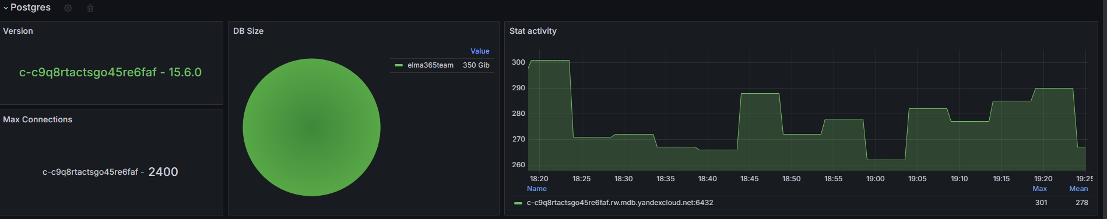This screenshot has height=219, width=1107.
Task: Toggle the yandexcloud.net:6432 series in legend
Action: [620, 203]
